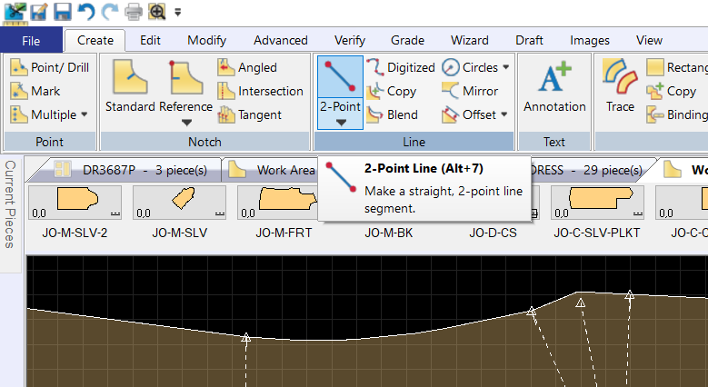Open the Reference notch dropdown arrow

(x=185, y=123)
